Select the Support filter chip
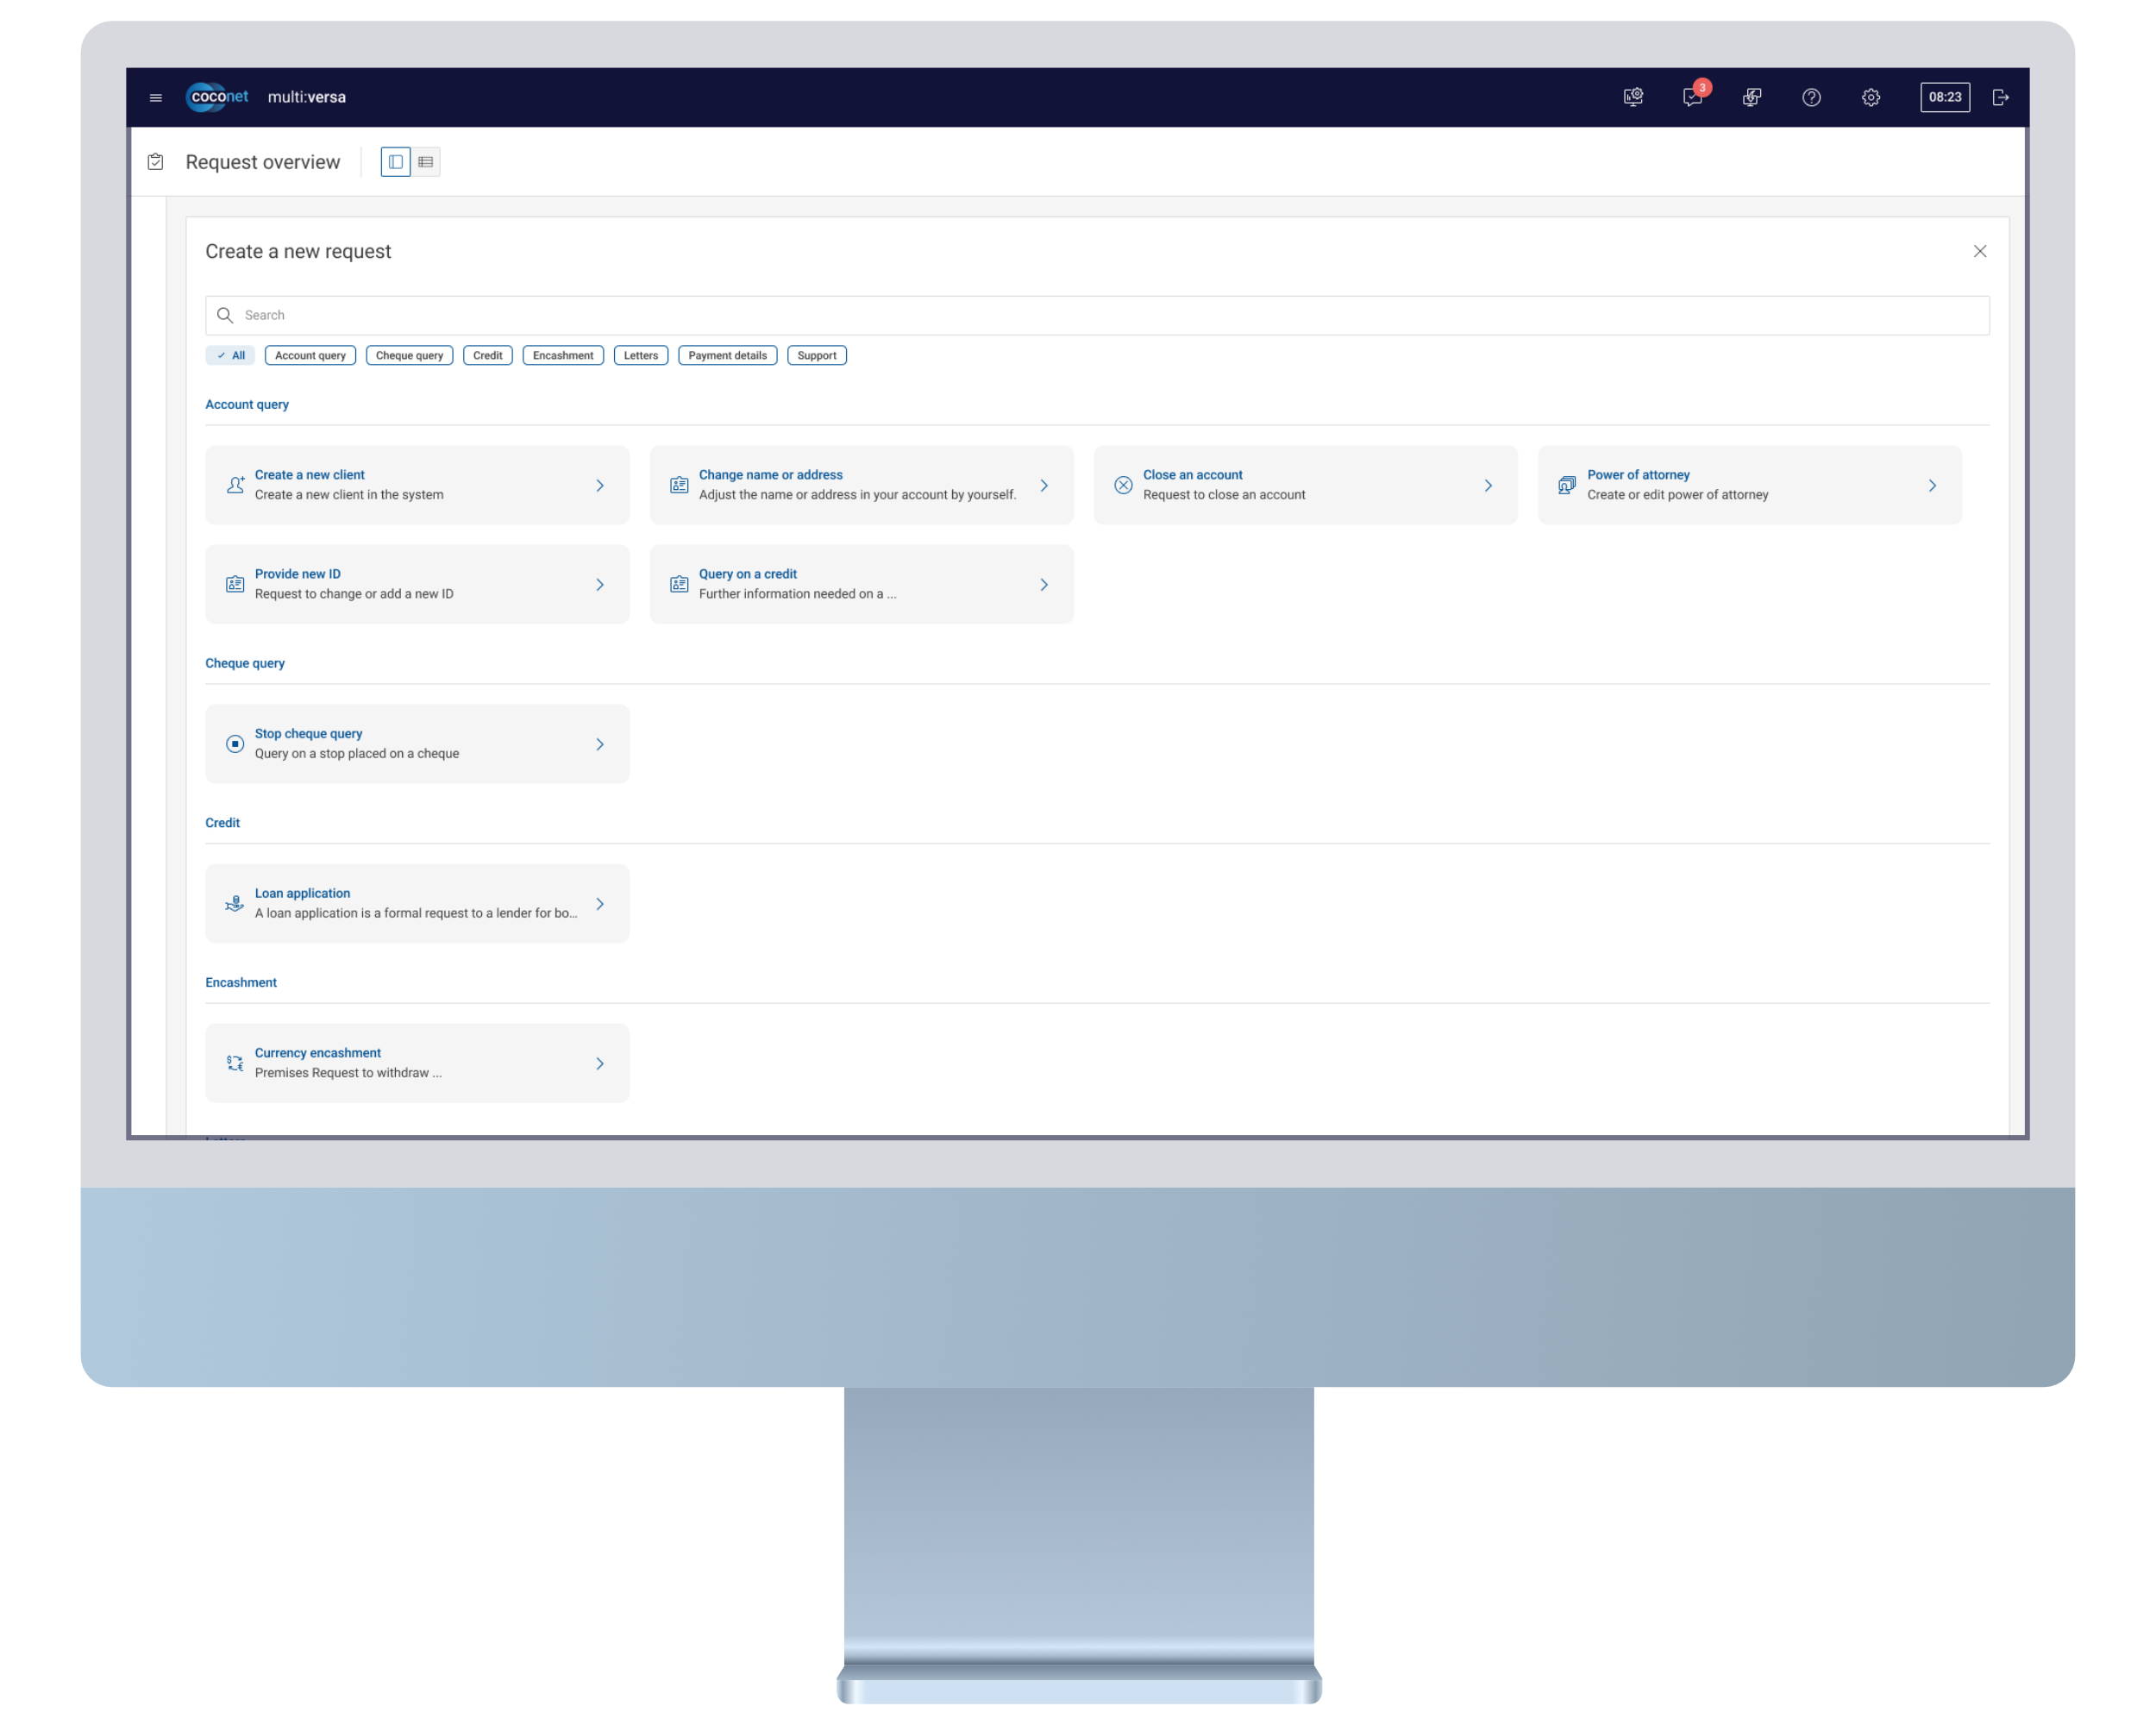 point(816,355)
